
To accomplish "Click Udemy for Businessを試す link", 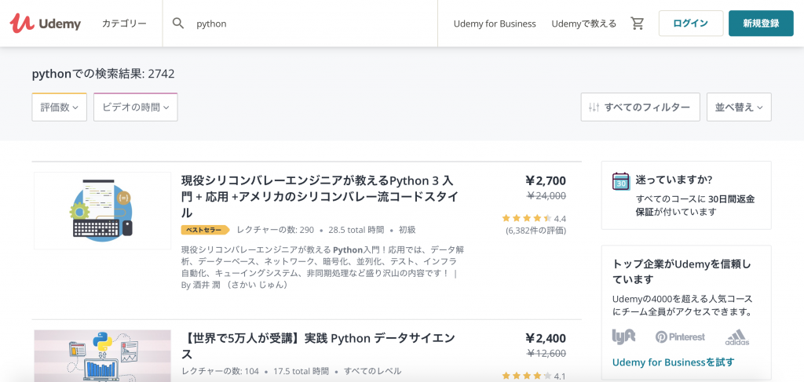I will tap(673, 362).
